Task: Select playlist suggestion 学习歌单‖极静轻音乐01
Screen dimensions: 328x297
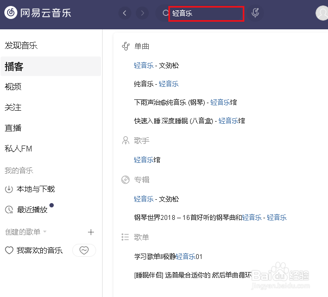Action: (x=168, y=256)
